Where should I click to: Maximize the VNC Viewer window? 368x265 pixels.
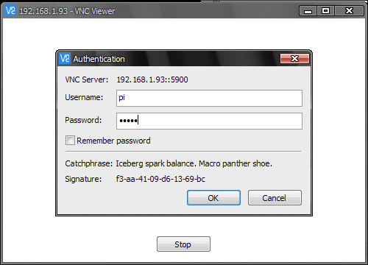(x=325, y=11)
